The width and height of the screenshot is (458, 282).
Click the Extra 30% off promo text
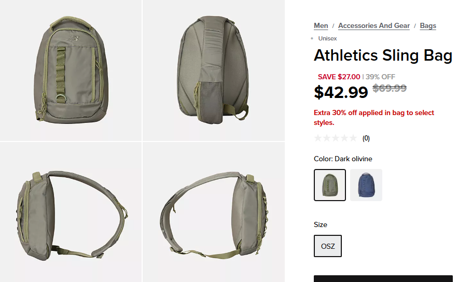374,117
